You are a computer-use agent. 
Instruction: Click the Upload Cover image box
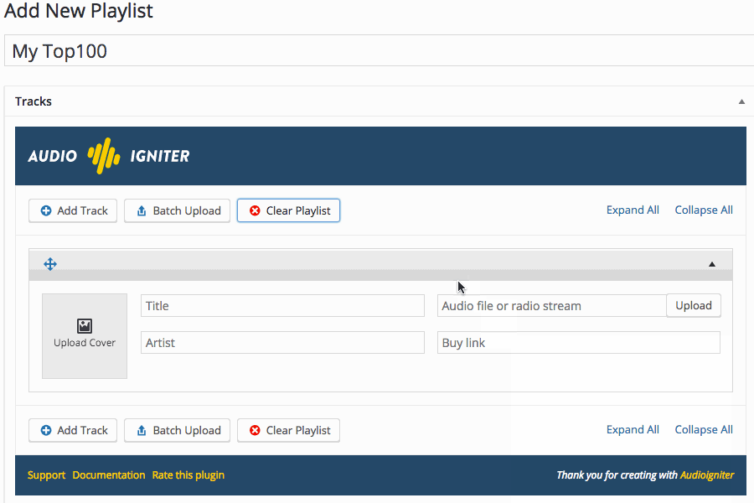[x=85, y=336]
